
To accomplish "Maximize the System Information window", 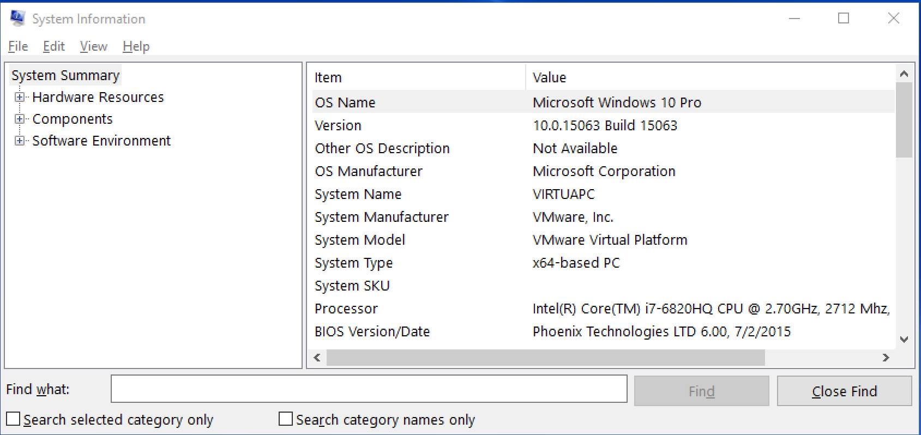I will pos(843,19).
